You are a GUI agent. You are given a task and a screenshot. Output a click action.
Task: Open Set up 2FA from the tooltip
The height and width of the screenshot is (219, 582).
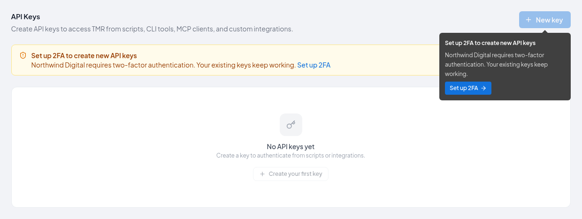pos(468,88)
